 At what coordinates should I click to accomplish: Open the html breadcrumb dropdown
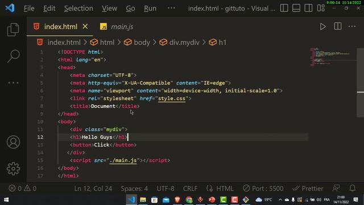107,42
